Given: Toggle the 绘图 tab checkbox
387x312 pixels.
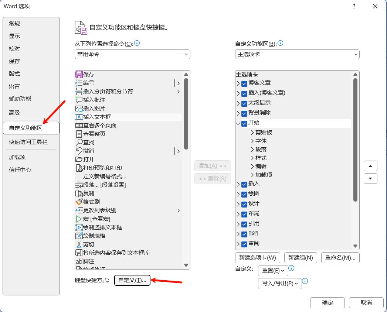Looking at the screenshot, I should point(244,194).
